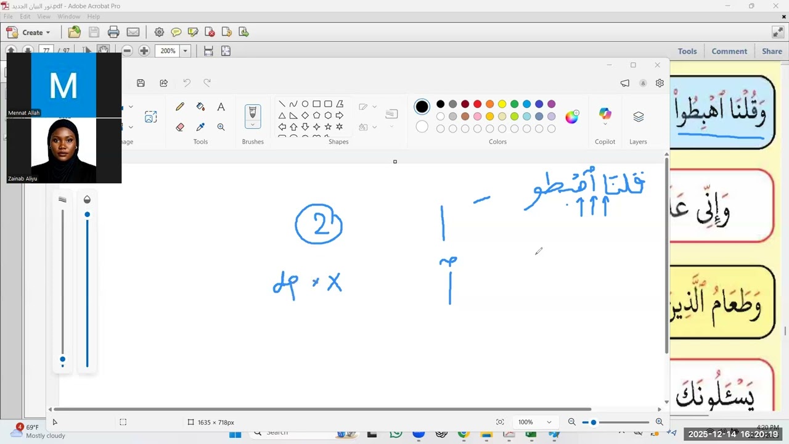Click the Paint account profile icon
The height and width of the screenshot is (444, 789).
tap(643, 83)
